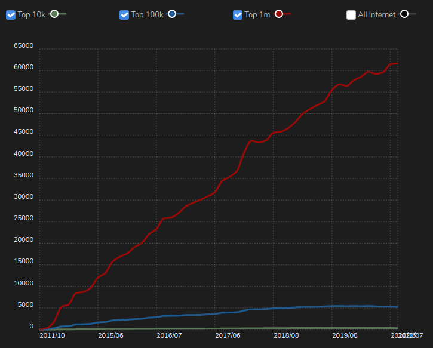Click the 0 y-axis label

click(x=32, y=327)
